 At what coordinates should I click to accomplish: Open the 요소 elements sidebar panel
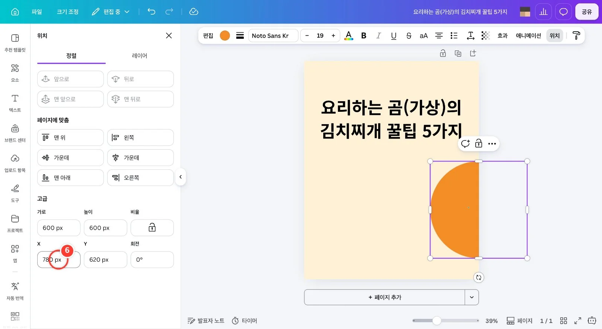[x=15, y=73]
